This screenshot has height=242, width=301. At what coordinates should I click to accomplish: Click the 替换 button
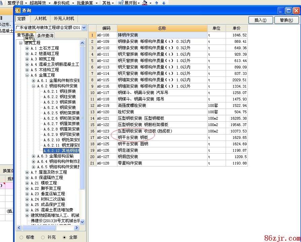pyautogui.click(x=286, y=20)
